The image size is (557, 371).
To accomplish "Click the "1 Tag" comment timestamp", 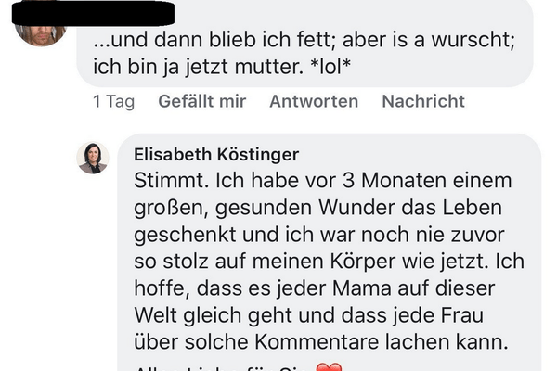I will 113,102.
